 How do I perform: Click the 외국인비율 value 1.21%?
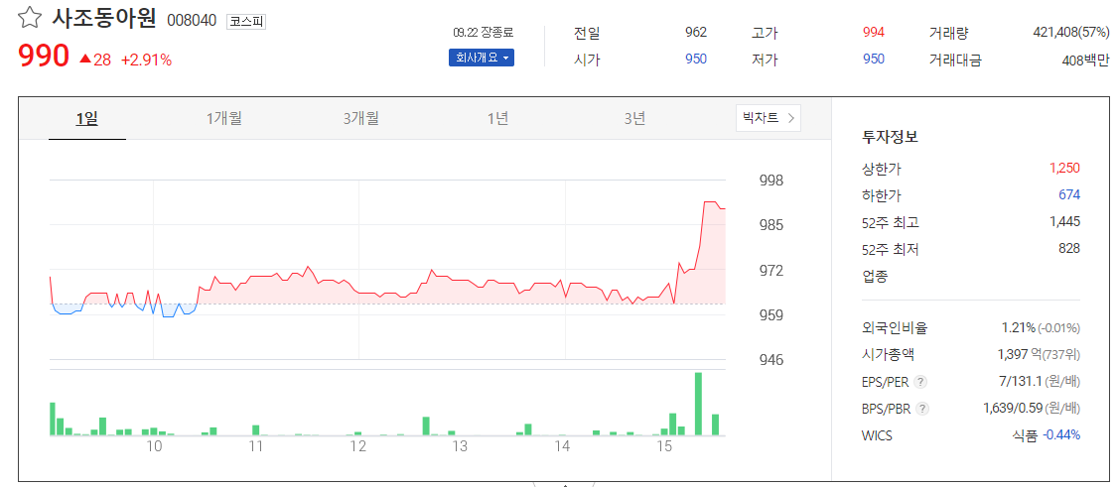(x=1018, y=327)
